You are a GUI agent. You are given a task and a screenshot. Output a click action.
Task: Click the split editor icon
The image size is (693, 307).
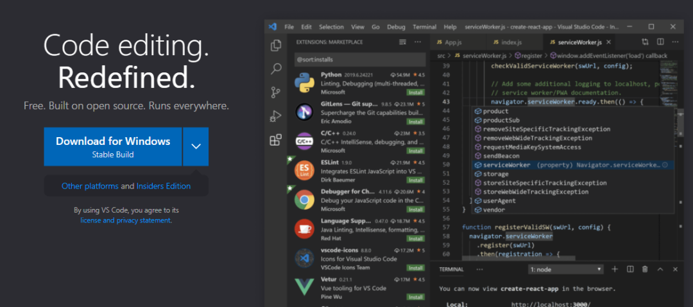pos(660,42)
